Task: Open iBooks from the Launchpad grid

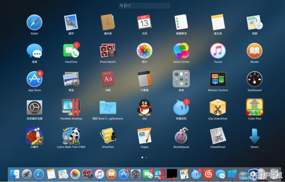Action: (254, 51)
